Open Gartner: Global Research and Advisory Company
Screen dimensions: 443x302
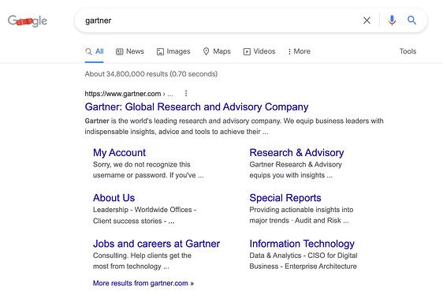(196, 106)
